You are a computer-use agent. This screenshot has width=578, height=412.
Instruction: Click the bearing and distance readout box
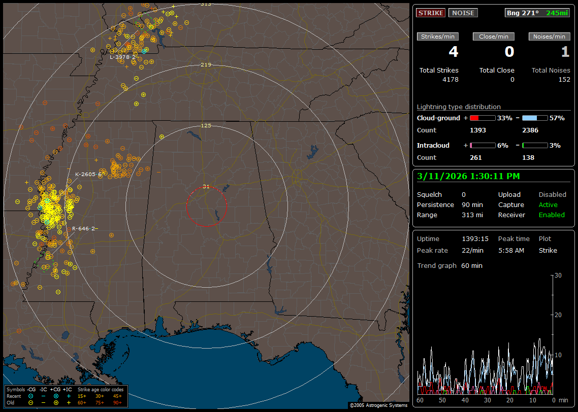click(537, 13)
